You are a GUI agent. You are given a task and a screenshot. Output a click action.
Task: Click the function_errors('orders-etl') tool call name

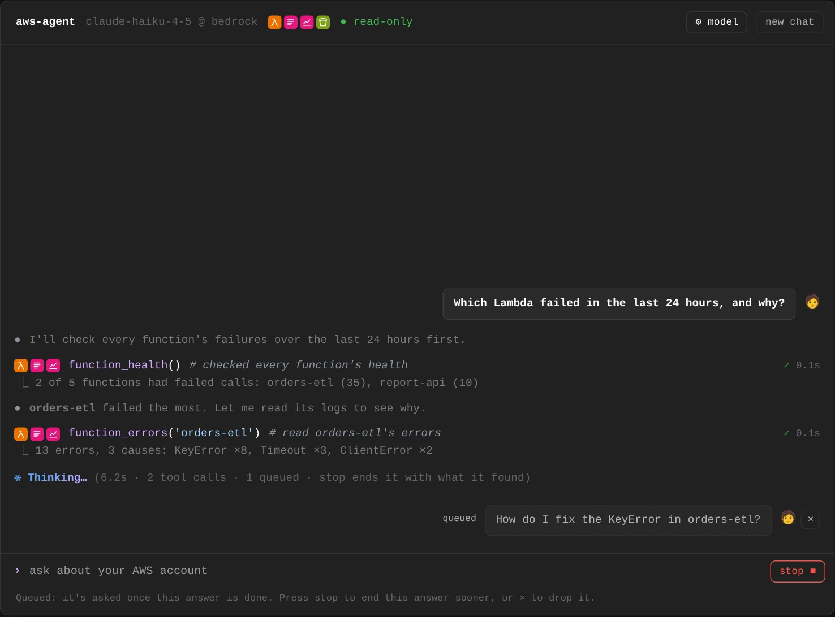tap(164, 433)
